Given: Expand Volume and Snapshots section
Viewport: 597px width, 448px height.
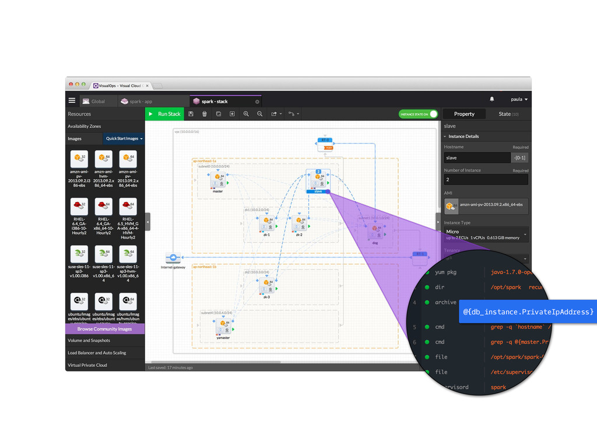Looking at the screenshot, I should 105,341.
